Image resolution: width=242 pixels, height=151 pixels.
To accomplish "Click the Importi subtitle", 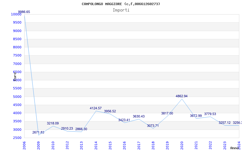I will tap(121, 10).
